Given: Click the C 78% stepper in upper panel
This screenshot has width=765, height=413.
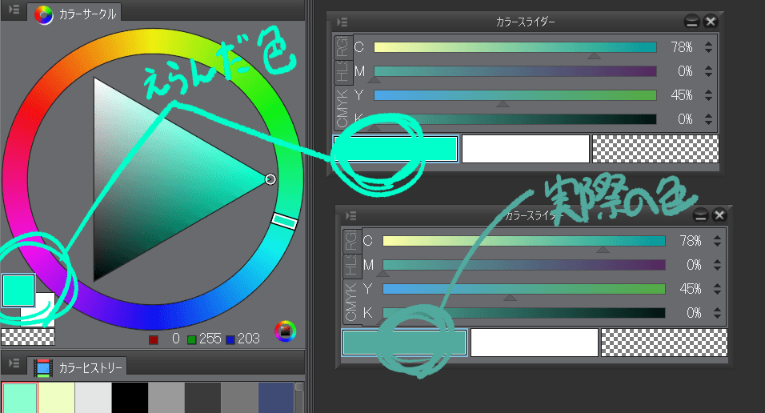Looking at the screenshot, I should 708,47.
